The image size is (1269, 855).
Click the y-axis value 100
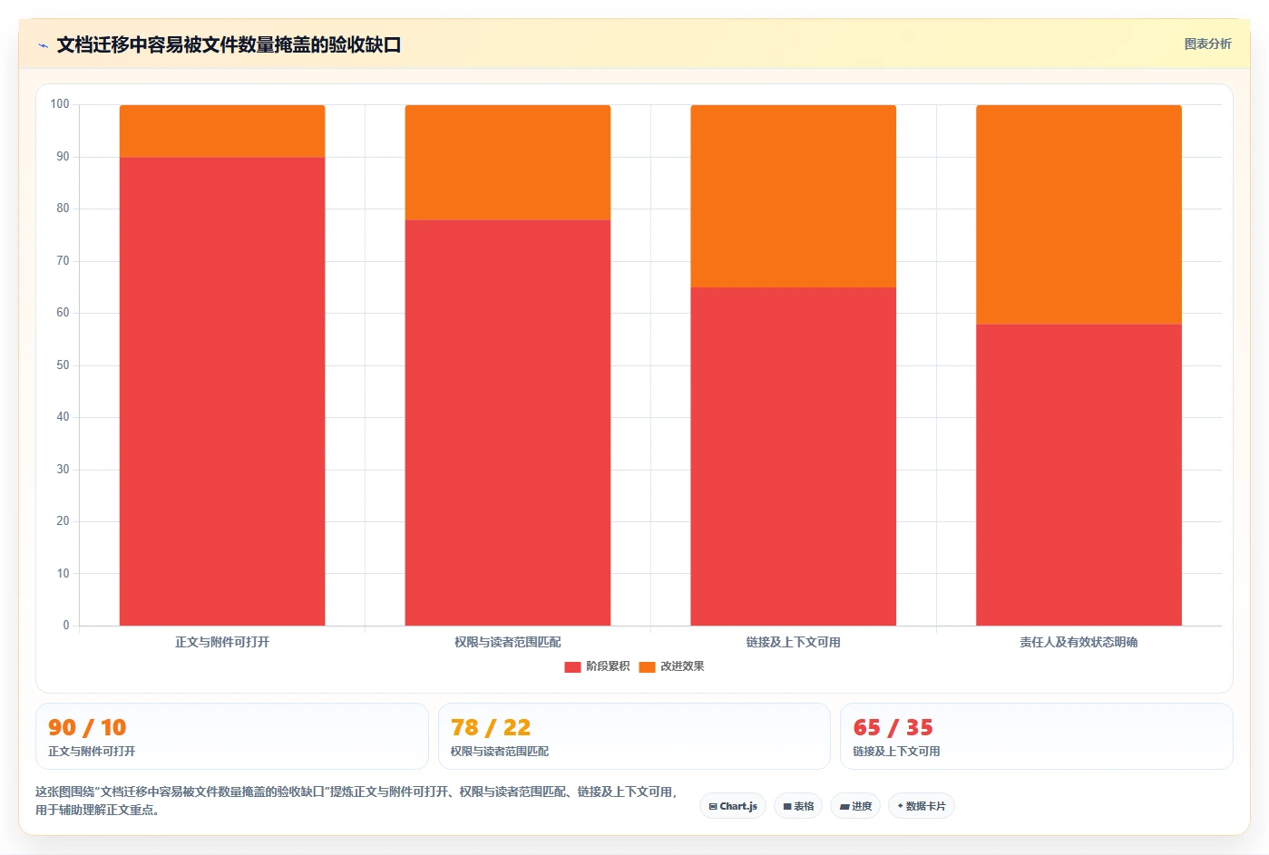click(60, 104)
